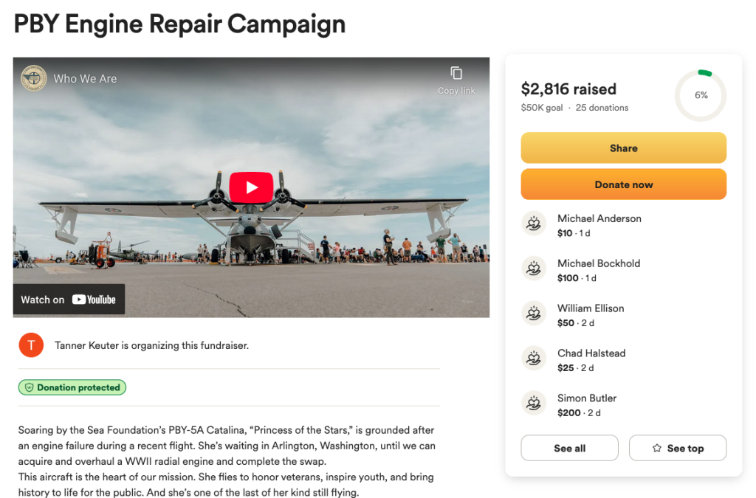Click the Copy link icon on video
Screen dimensions: 756x498
[x=456, y=74]
